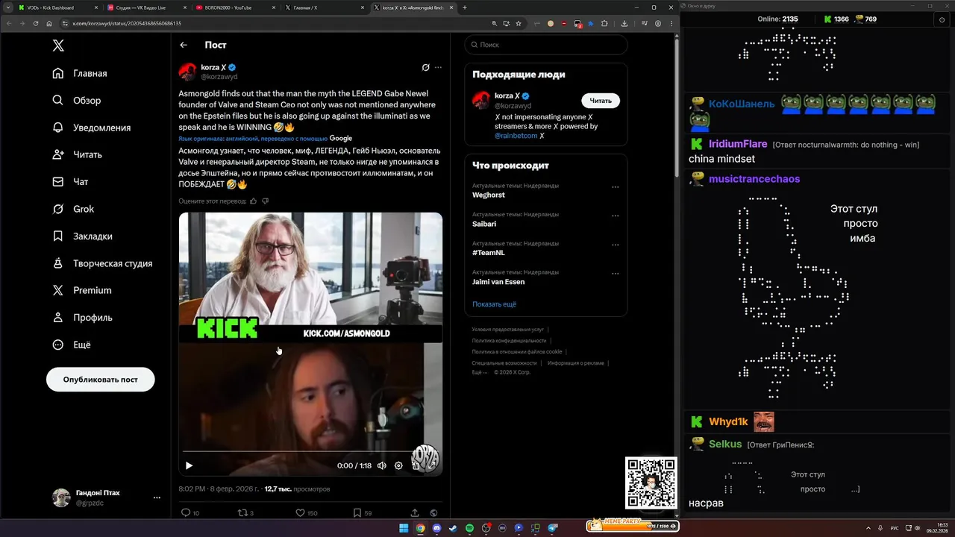Open the extensions puzzle icon
955x537 pixels.
604,23
